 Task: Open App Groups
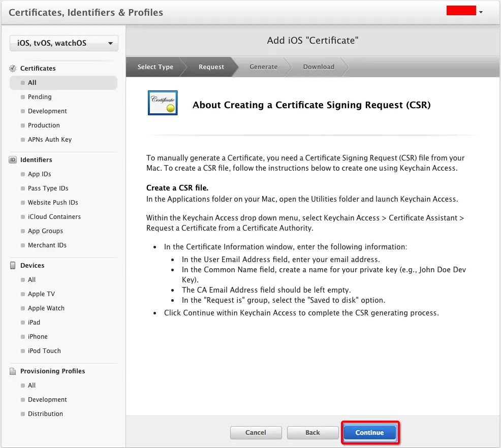point(45,231)
